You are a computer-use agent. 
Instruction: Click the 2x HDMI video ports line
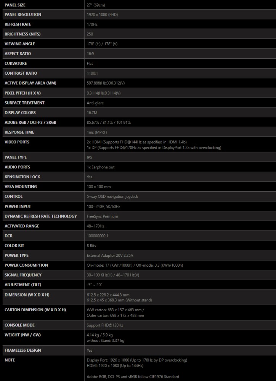click(136, 142)
